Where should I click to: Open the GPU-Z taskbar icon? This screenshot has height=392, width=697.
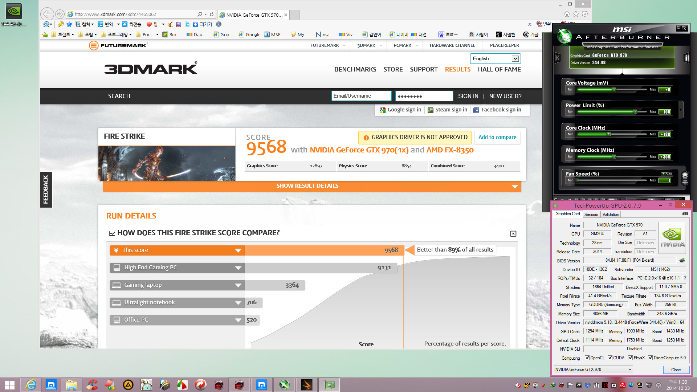[329, 385]
